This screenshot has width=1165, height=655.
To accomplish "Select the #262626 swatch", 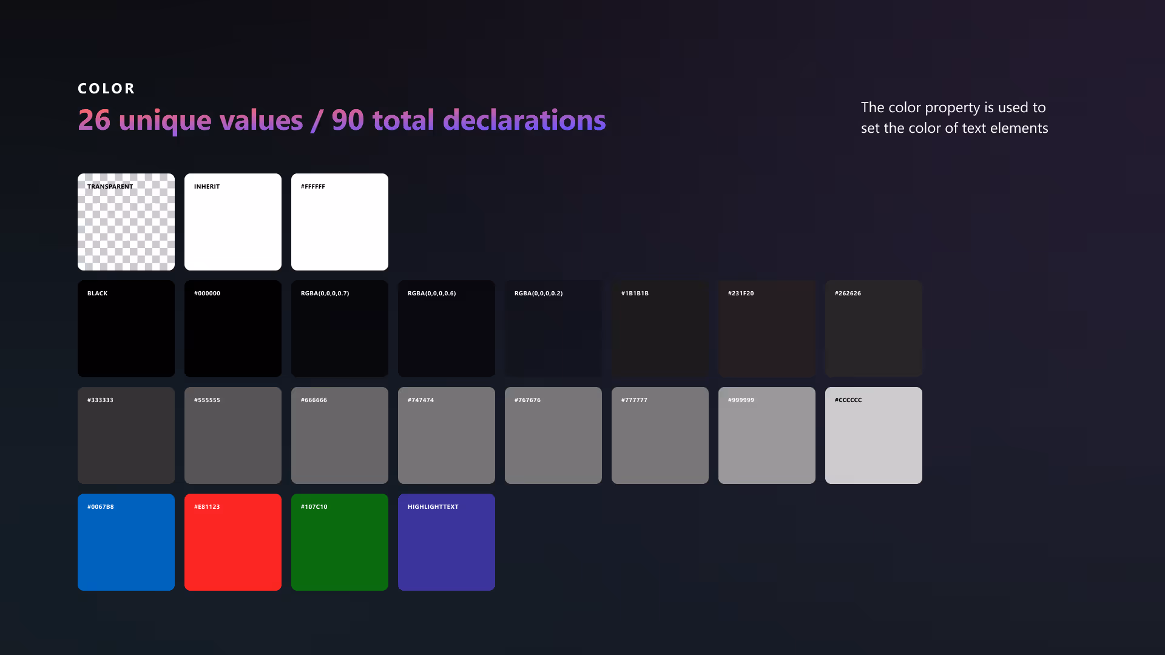I will pos(873,328).
